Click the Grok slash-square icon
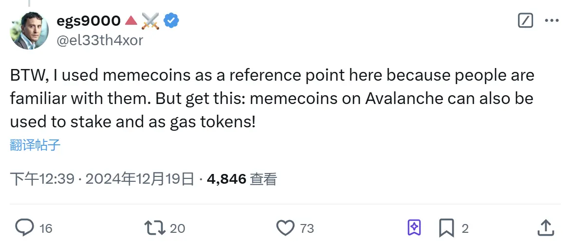The image size is (570, 242). [x=526, y=20]
